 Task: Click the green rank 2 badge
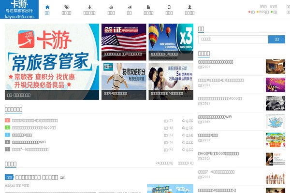pyautogui.click(x=7, y=127)
